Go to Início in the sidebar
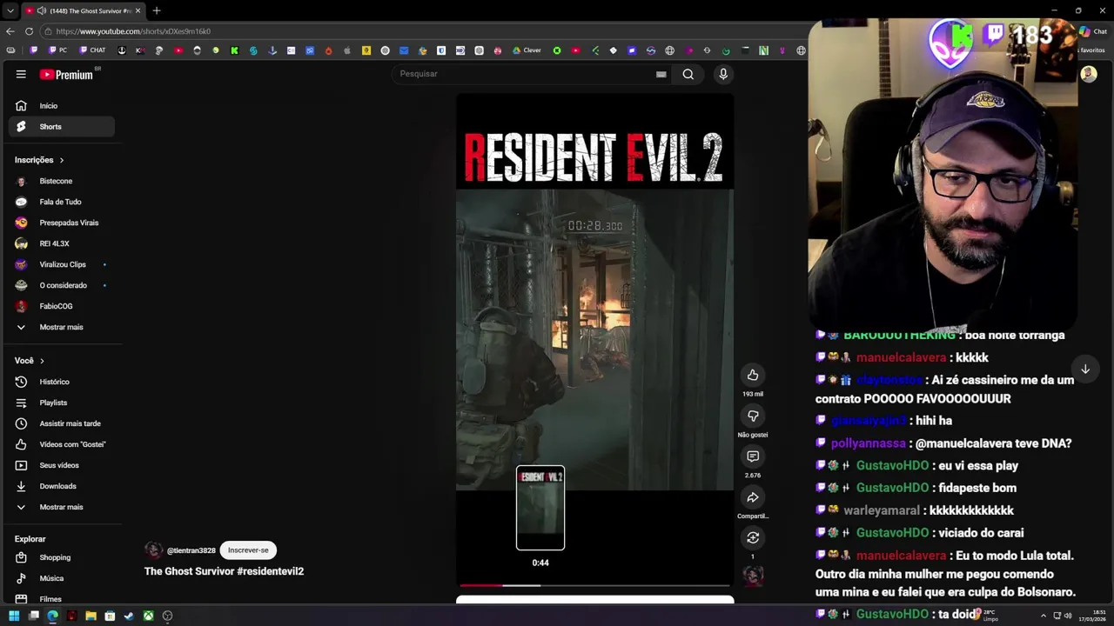The image size is (1114, 626). pos(61,106)
